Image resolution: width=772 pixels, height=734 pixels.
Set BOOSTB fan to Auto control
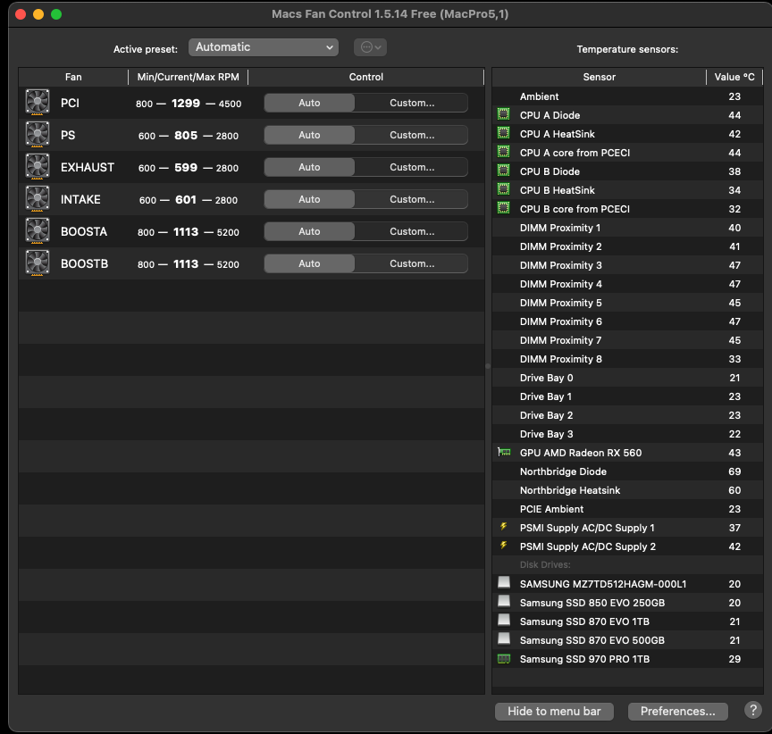(x=309, y=263)
